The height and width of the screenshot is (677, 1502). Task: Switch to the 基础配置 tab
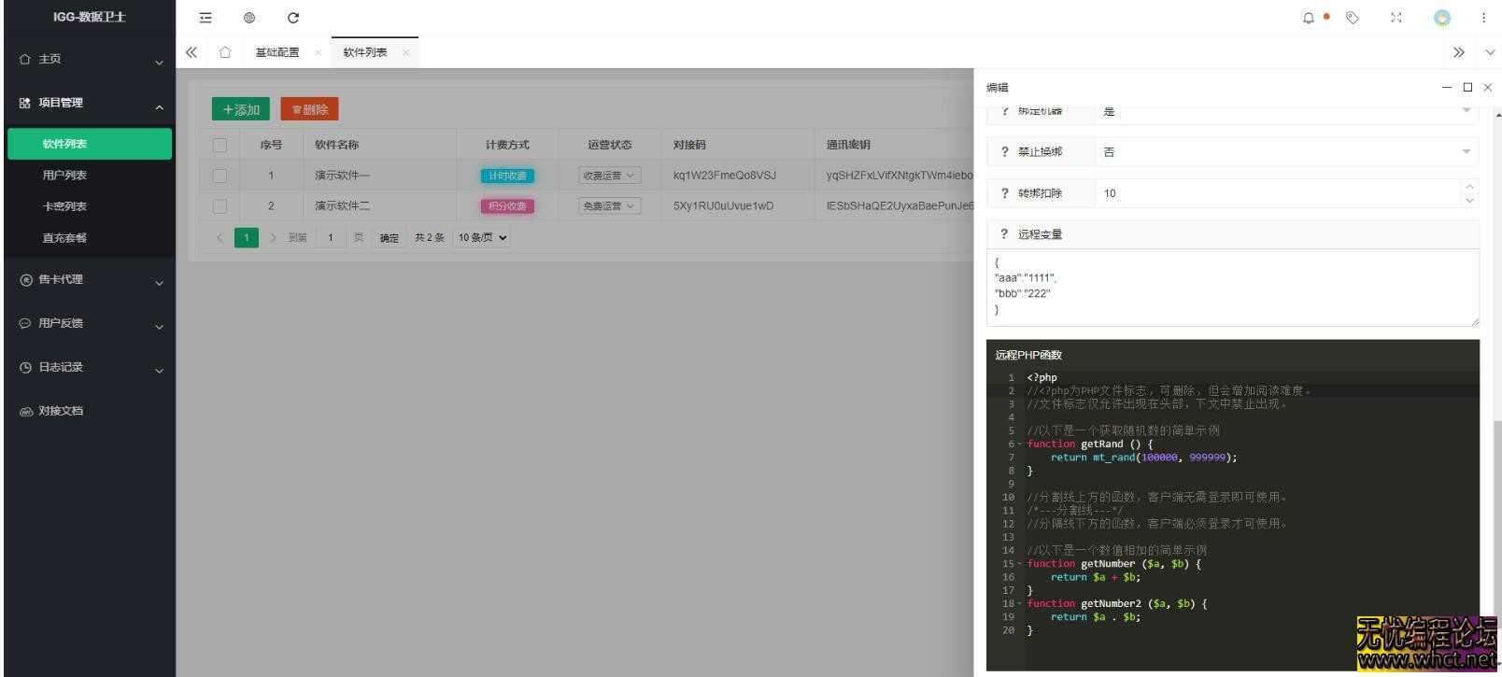coord(277,52)
